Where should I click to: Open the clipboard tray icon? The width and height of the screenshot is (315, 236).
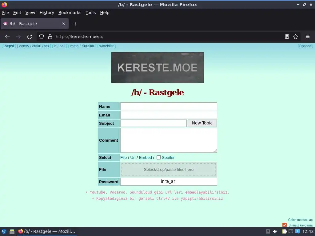point(284,231)
